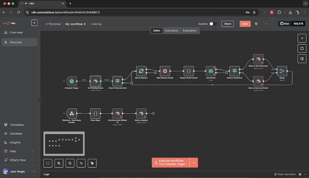Switch to the Evaluations tab
The height and width of the screenshot is (178, 309).
(190, 31)
